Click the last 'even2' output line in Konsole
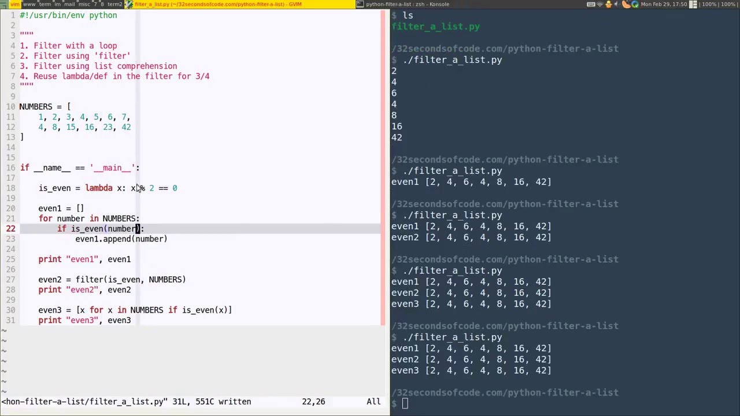 471,359
